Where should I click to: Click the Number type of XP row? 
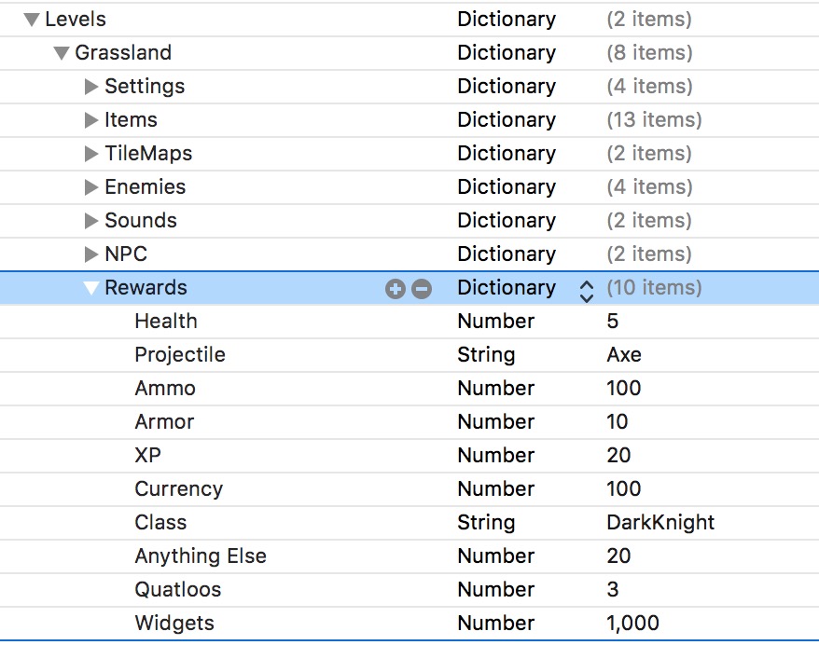495,456
